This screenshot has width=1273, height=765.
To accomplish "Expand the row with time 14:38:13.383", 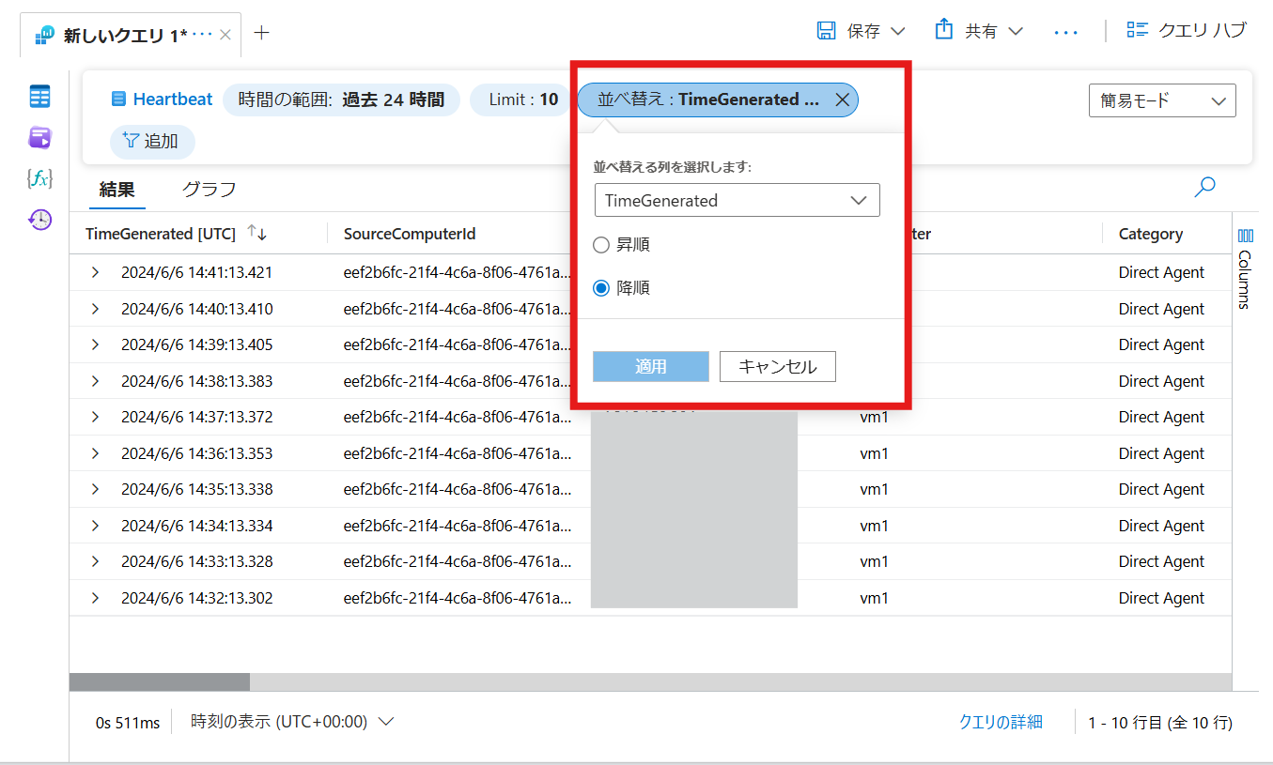I will coord(95,381).
